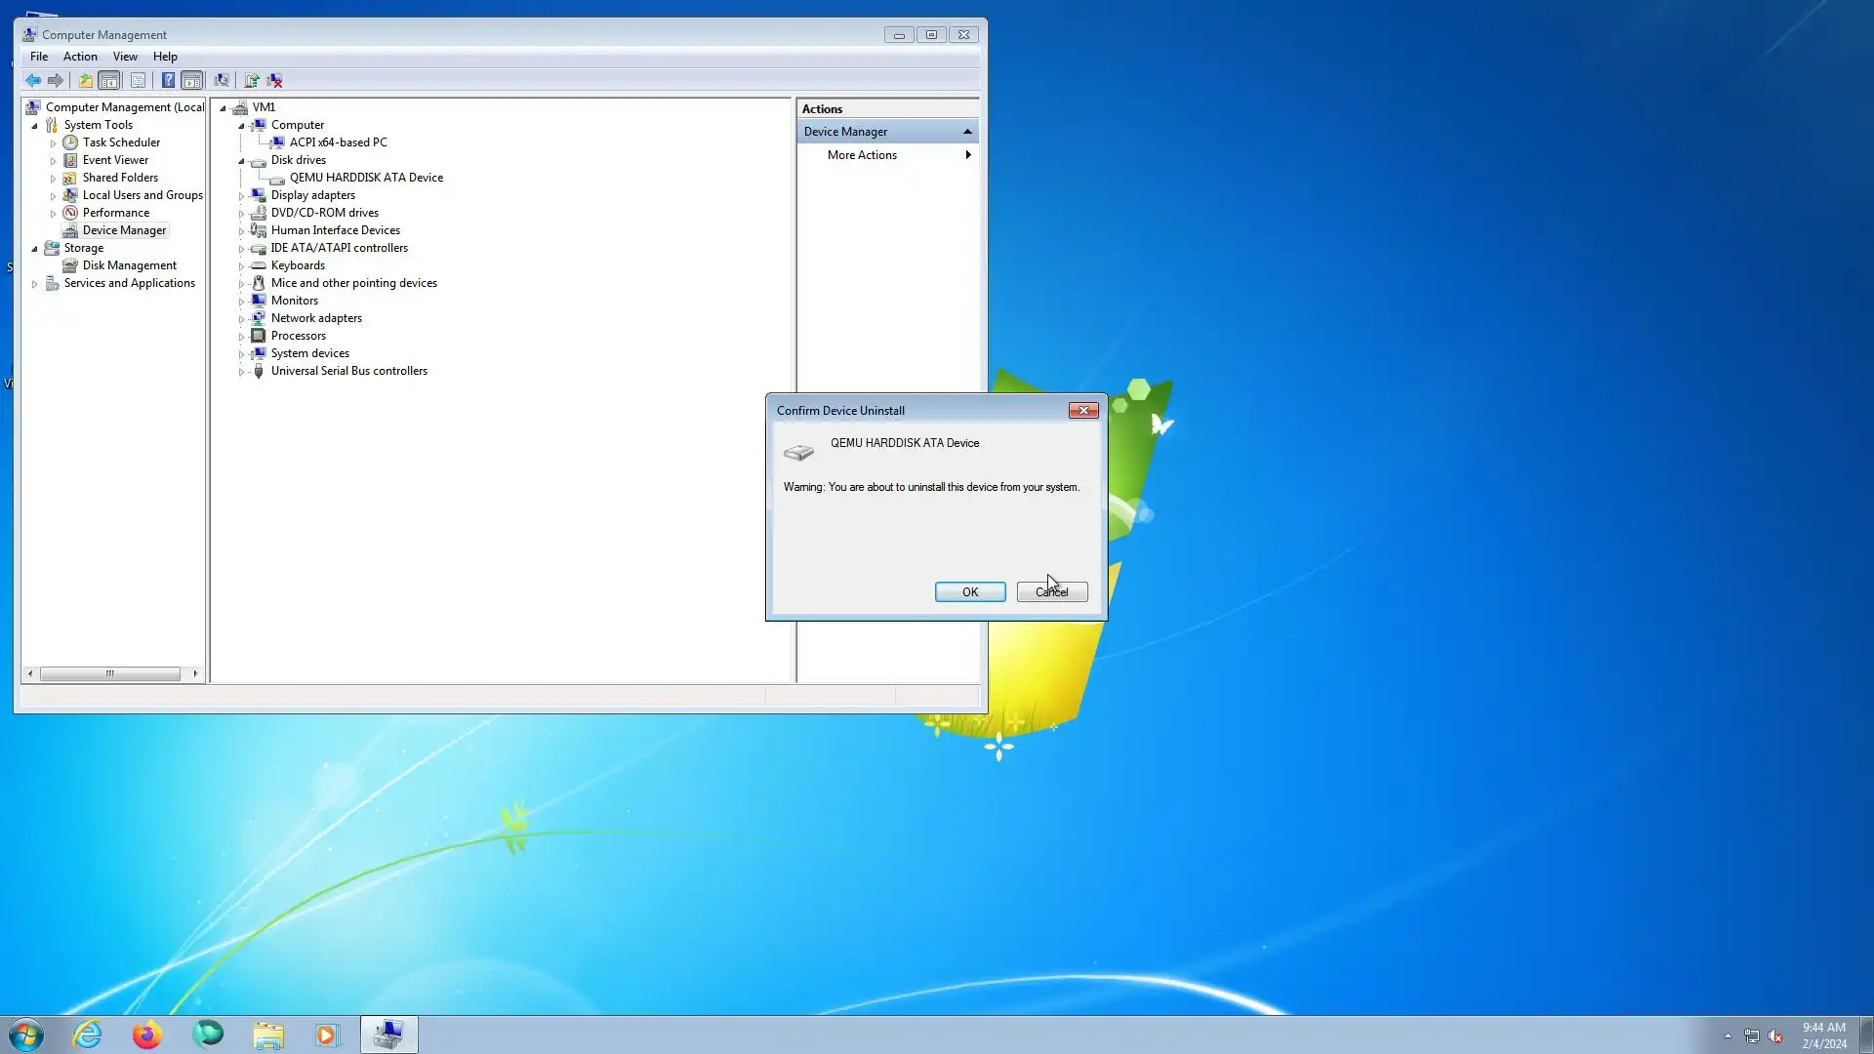
Task: Open the Action menu
Action: point(80,57)
